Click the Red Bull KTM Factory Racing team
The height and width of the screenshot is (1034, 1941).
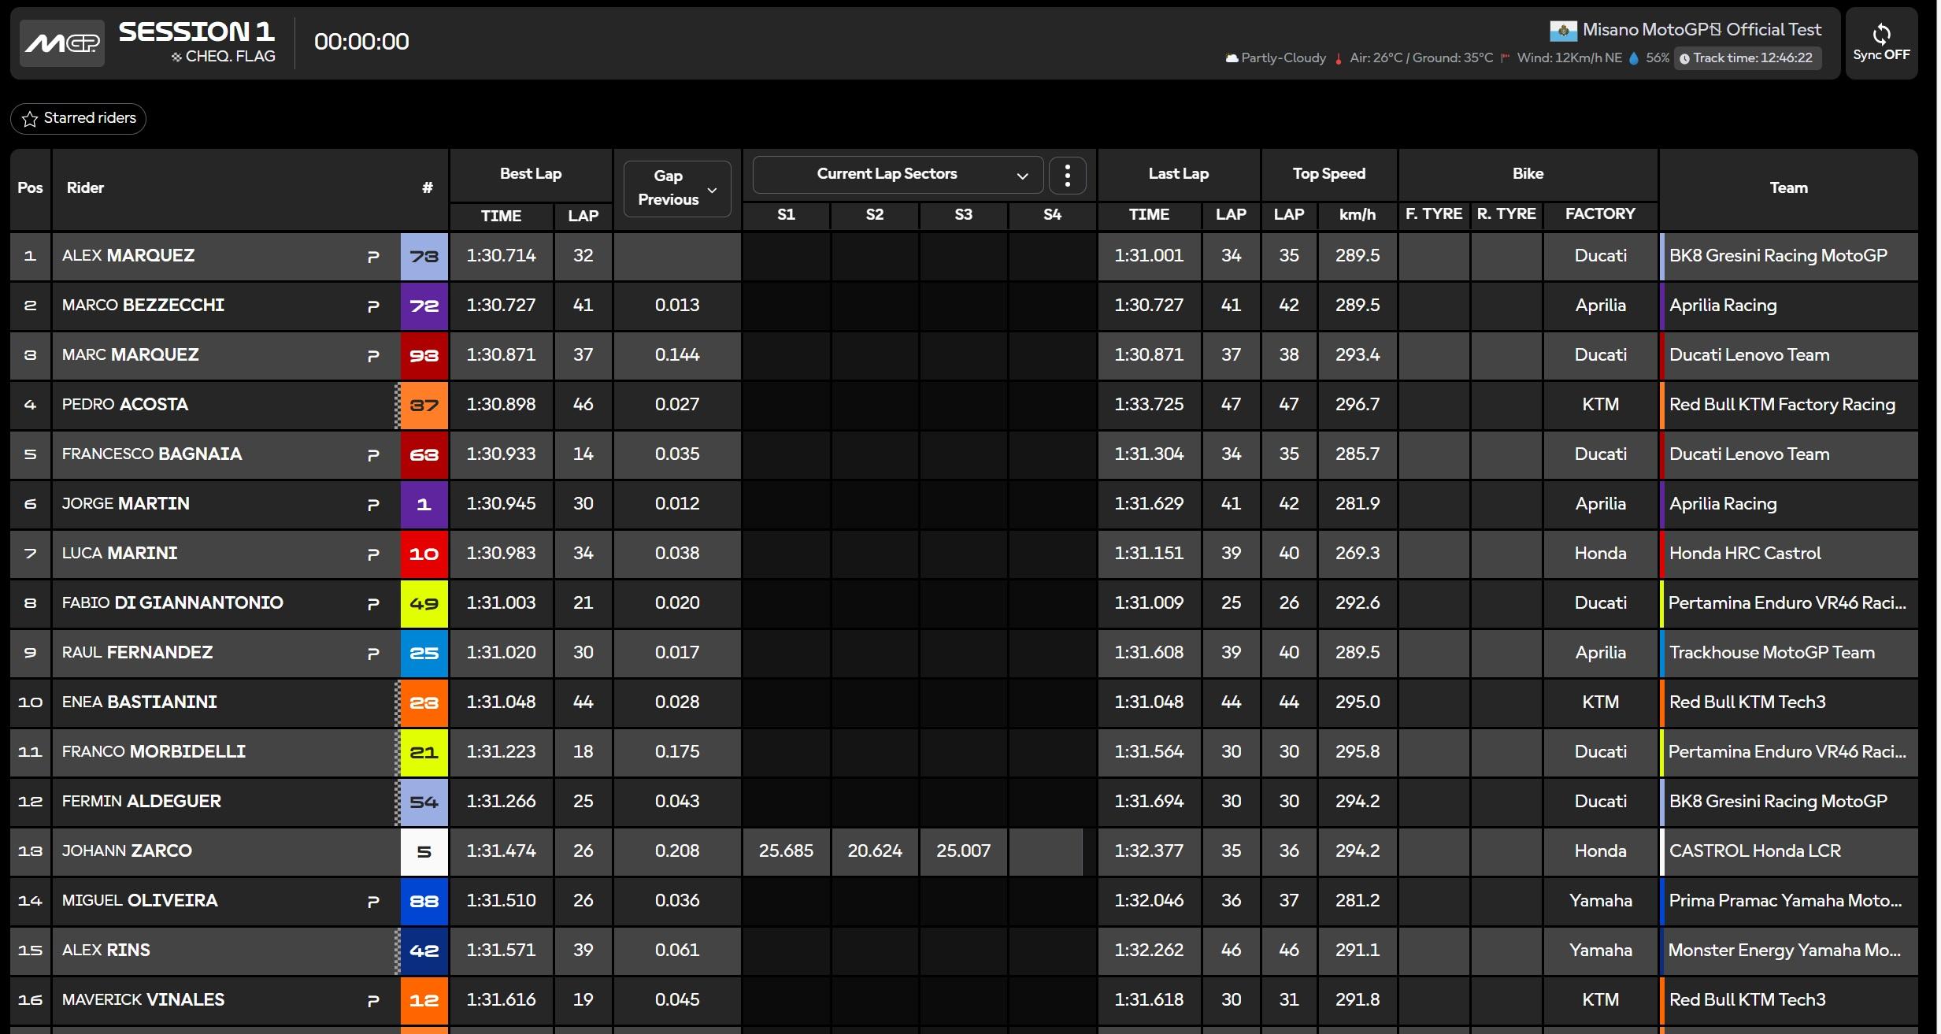pos(1782,405)
